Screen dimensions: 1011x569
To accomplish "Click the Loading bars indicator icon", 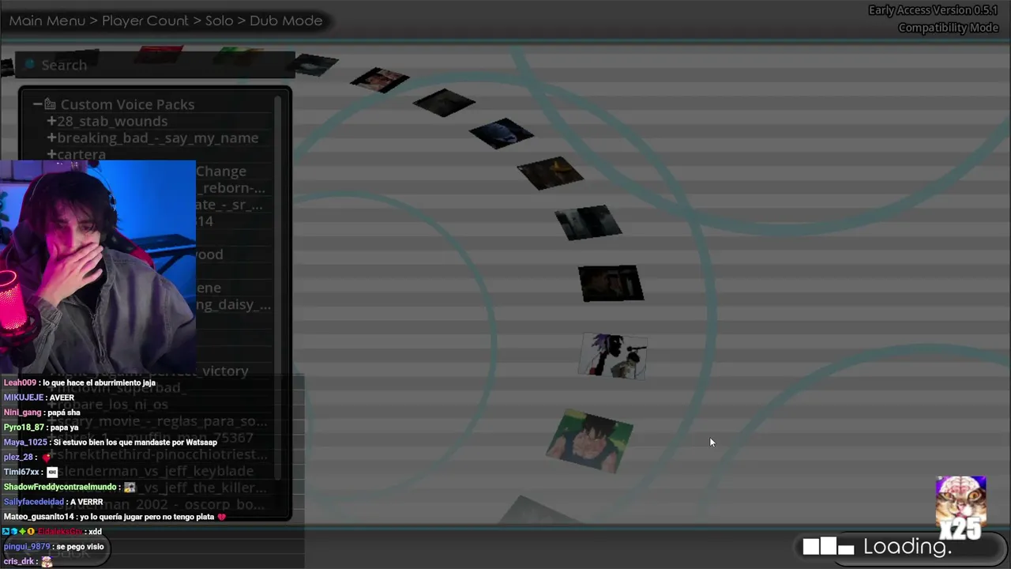I will (829, 546).
